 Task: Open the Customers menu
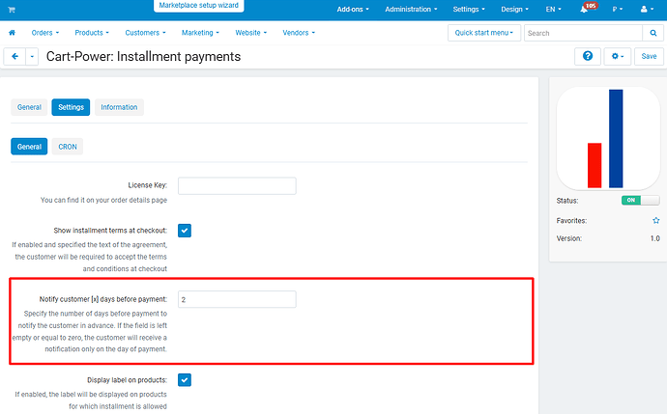145,33
